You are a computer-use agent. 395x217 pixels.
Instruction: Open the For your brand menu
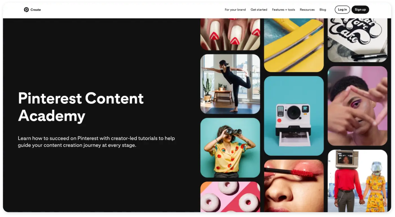point(235,10)
